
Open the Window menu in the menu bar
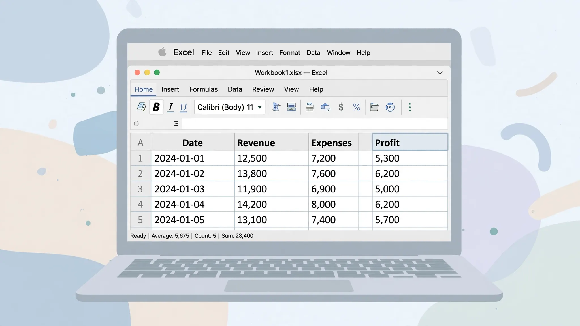(x=338, y=53)
